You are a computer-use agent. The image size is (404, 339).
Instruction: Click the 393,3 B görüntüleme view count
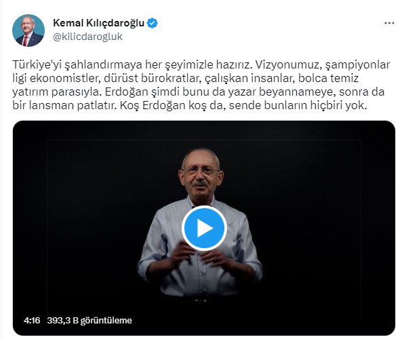(x=89, y=321)
